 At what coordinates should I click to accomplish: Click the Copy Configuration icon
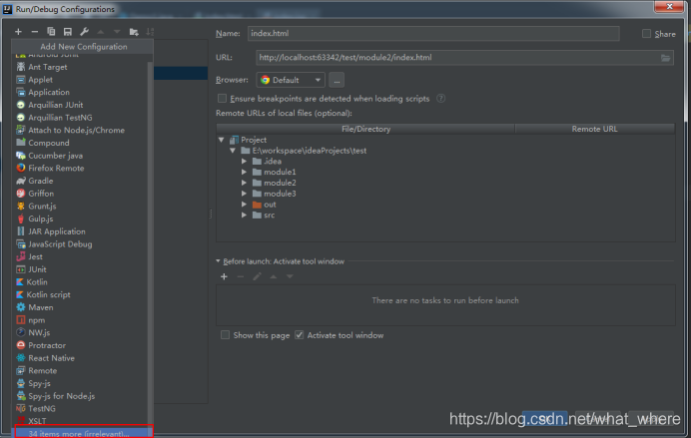[51, 32]
